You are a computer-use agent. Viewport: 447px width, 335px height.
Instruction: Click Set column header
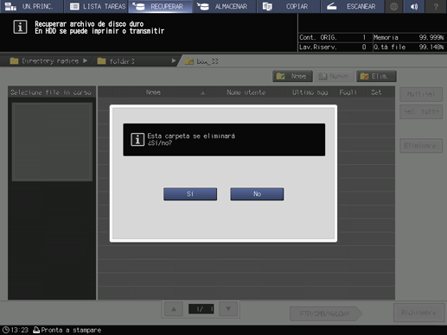coord(376,92)
